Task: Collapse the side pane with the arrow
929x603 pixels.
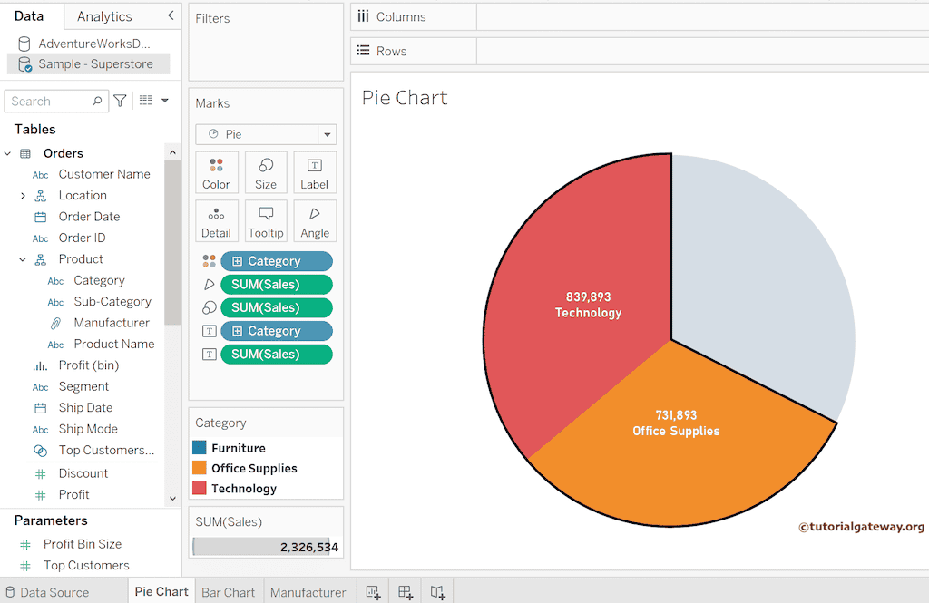Action: [x=171, y=15]
